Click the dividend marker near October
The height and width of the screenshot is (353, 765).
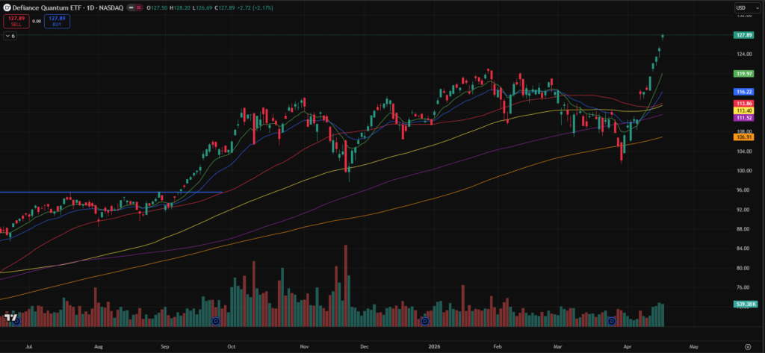216,321
